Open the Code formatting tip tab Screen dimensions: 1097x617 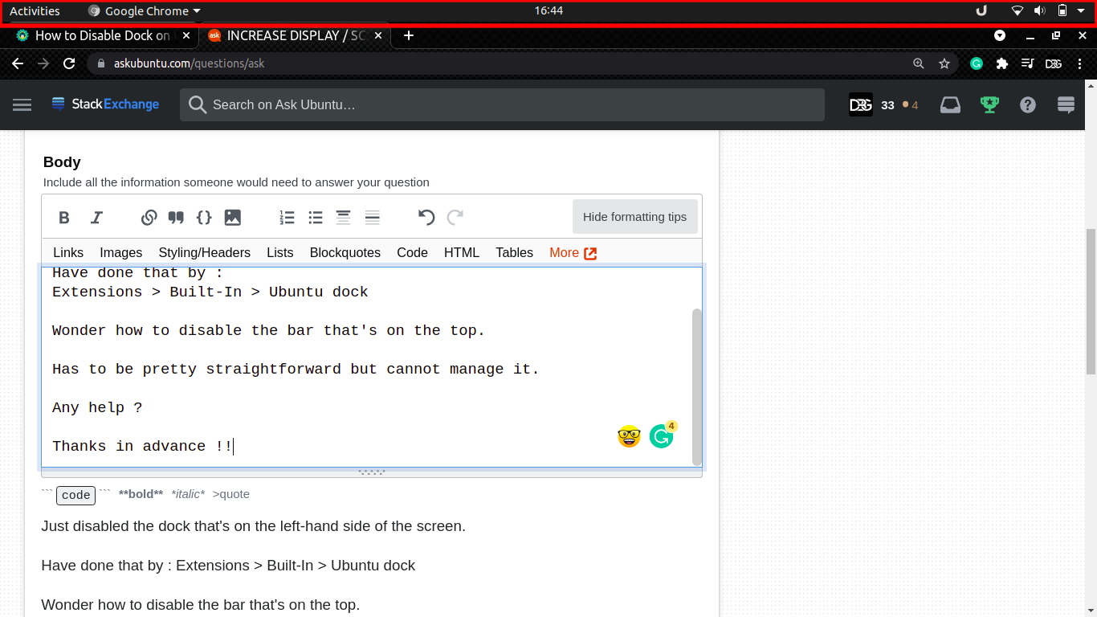(412, 252)
